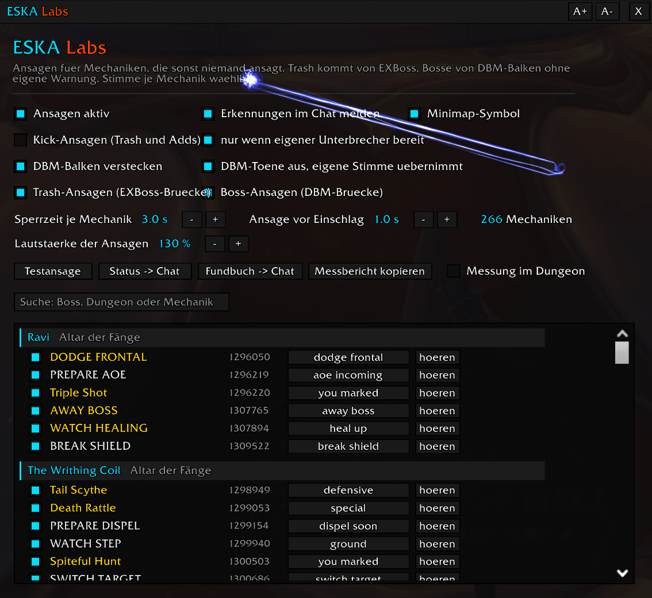Open voice selector 'away boss'
The image size is (652, 598).
[x=348, y=411]
